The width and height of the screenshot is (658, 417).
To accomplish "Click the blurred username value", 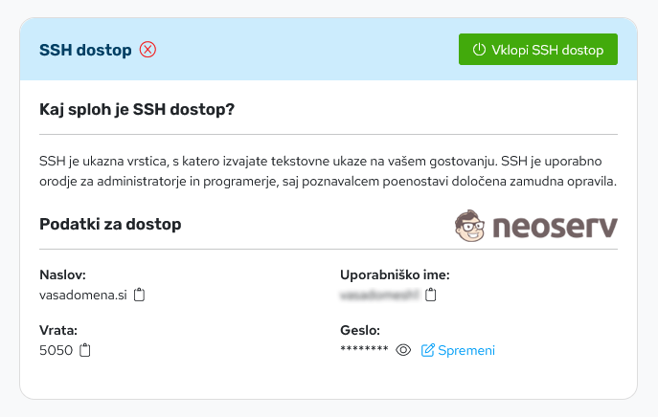I will (x=380, y=295).
